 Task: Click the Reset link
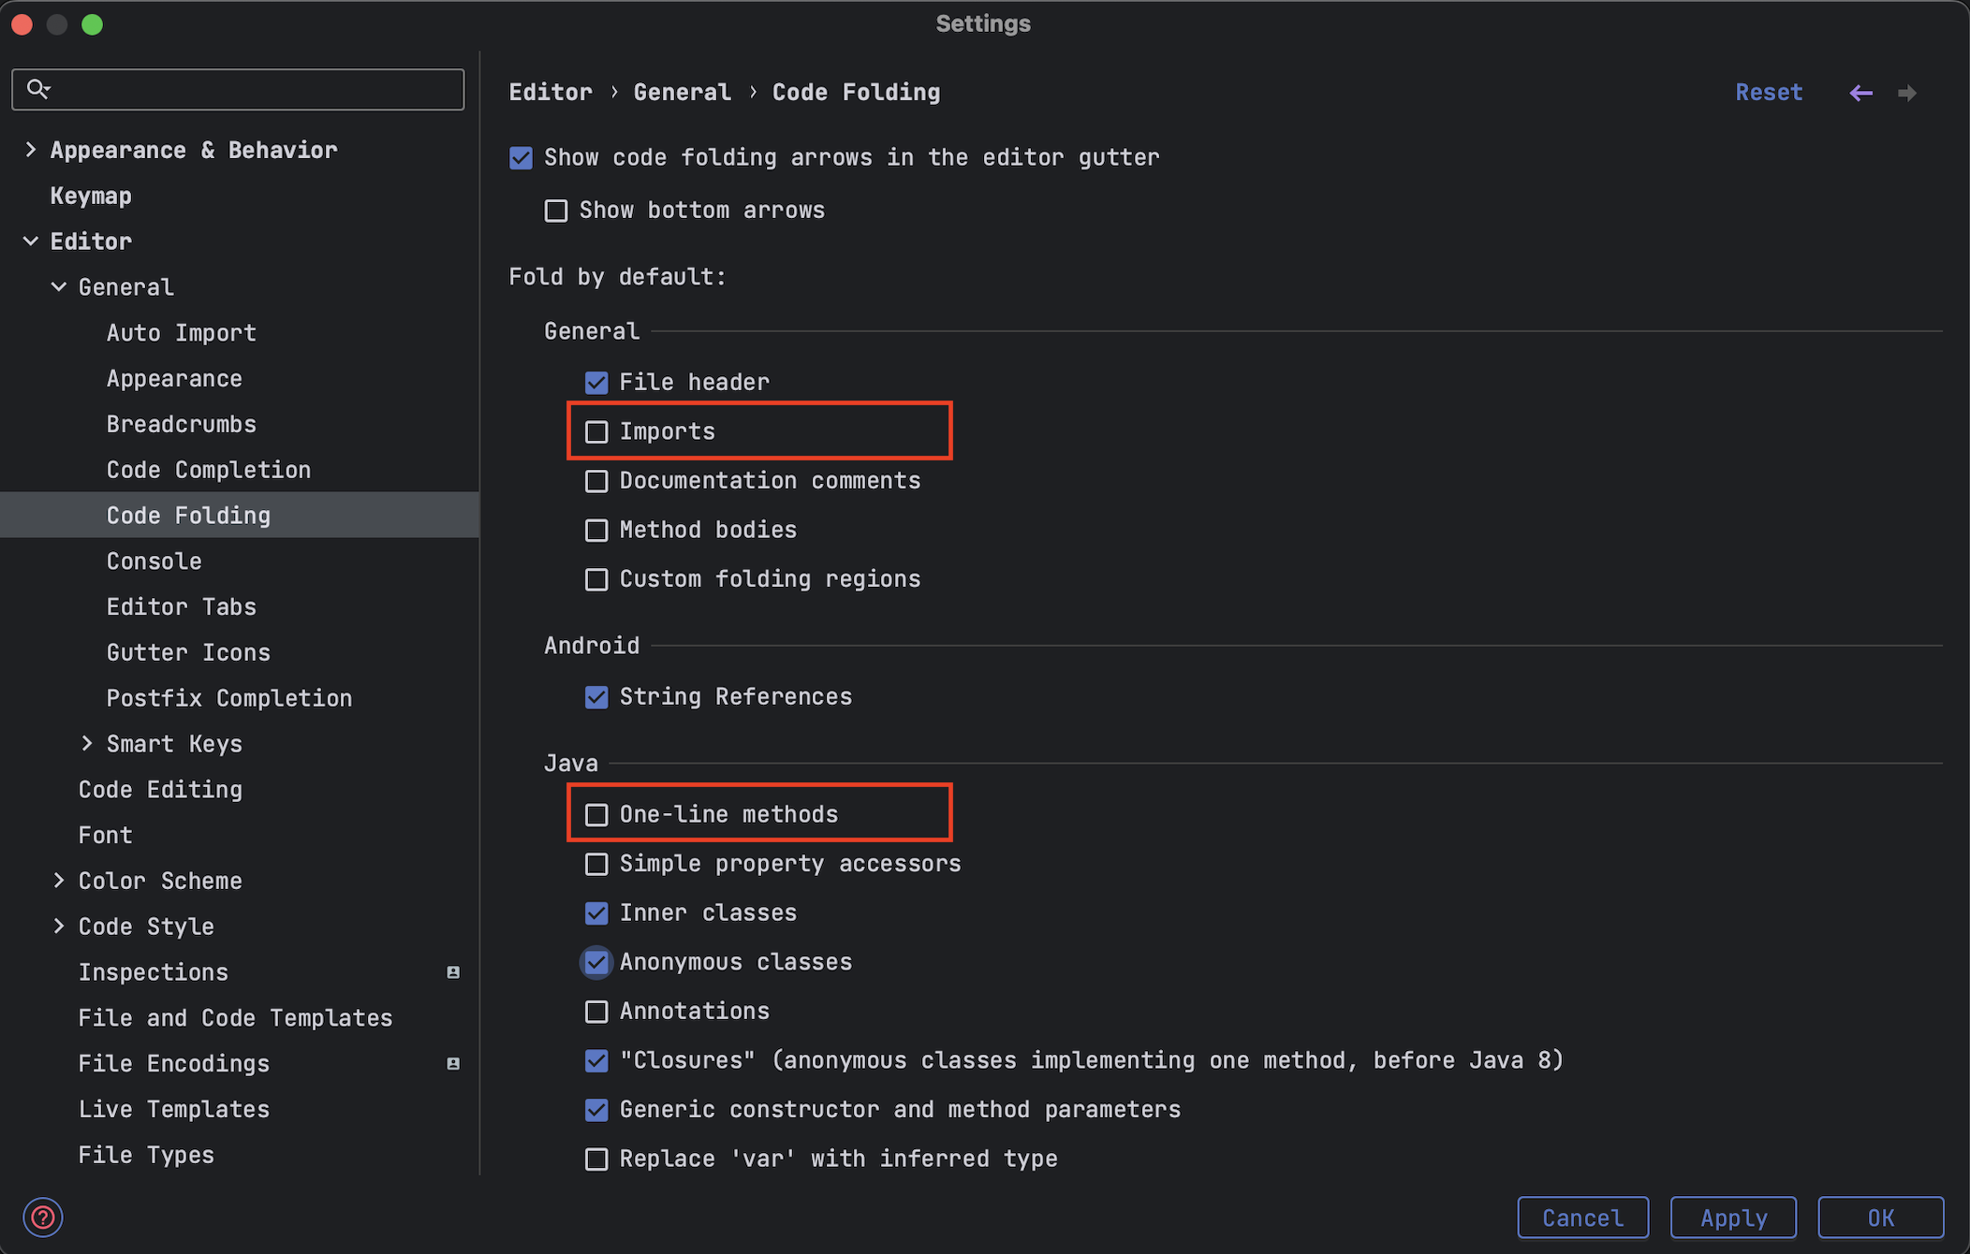1768,93
